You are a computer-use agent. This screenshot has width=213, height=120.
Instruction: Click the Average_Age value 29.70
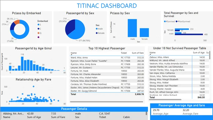tap(156, 110)
